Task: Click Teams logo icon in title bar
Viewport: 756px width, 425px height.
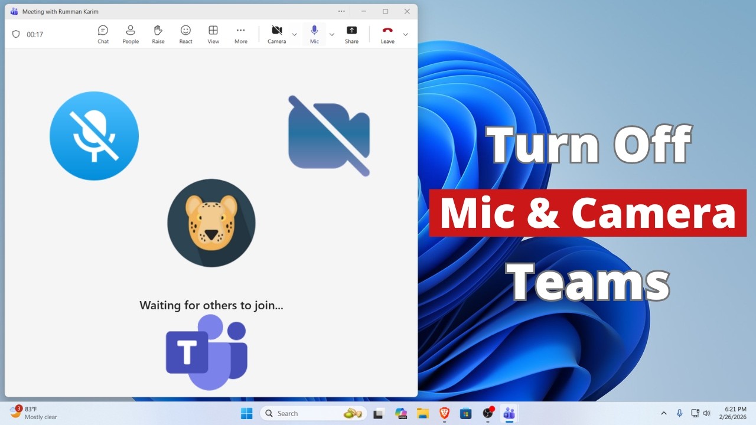Action: (x=14, y=11)
